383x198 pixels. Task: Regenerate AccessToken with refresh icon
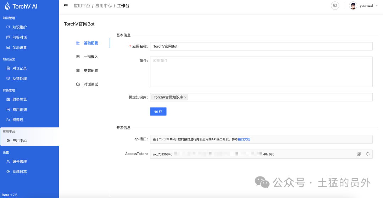pos(368,154)
